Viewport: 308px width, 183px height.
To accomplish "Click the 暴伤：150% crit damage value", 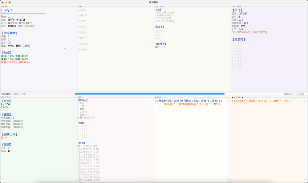I will click(x=23, y=46).
